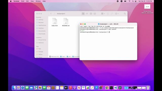The width and height of the screenshot is (162, 91).
Task: Switch Finder to list view
Action: (x=87, y=14)
